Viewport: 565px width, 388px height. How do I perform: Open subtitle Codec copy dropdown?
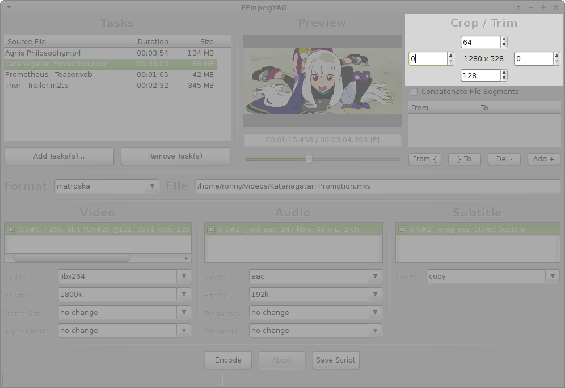point(553,276)
